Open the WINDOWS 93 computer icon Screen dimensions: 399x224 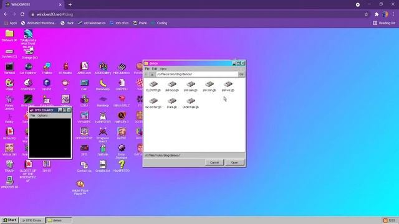point(9,182)
